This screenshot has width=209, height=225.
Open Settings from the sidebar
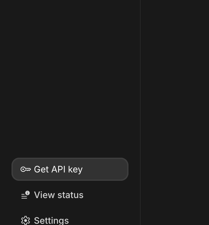pos(51,221)
